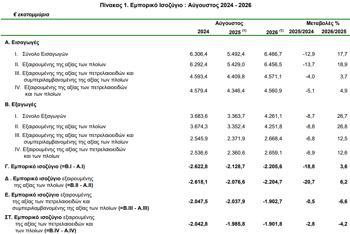Click the 26,7 change value

click(x=342, y=116)
